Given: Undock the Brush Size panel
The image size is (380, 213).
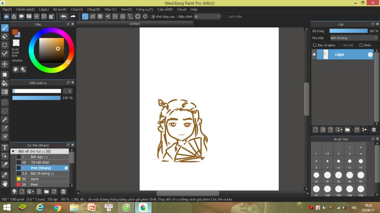Looking at the screenshot, I should (373, 139).
